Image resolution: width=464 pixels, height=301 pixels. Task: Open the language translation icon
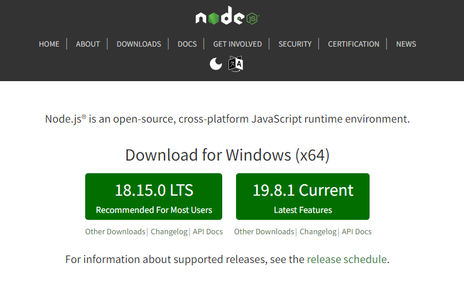click(236, 64)
